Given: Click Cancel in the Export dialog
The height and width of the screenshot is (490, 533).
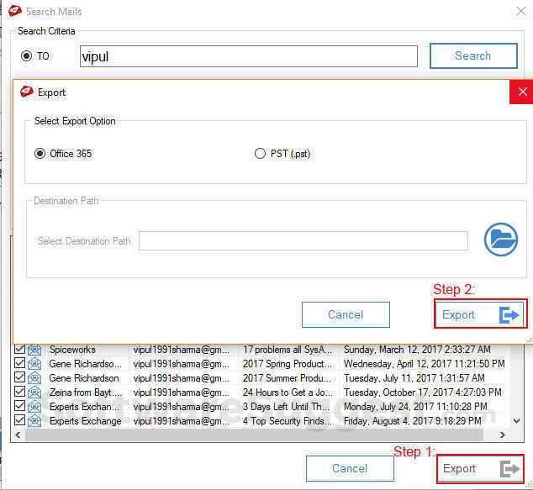Looking at the screenshot, I should coord(346,314).
